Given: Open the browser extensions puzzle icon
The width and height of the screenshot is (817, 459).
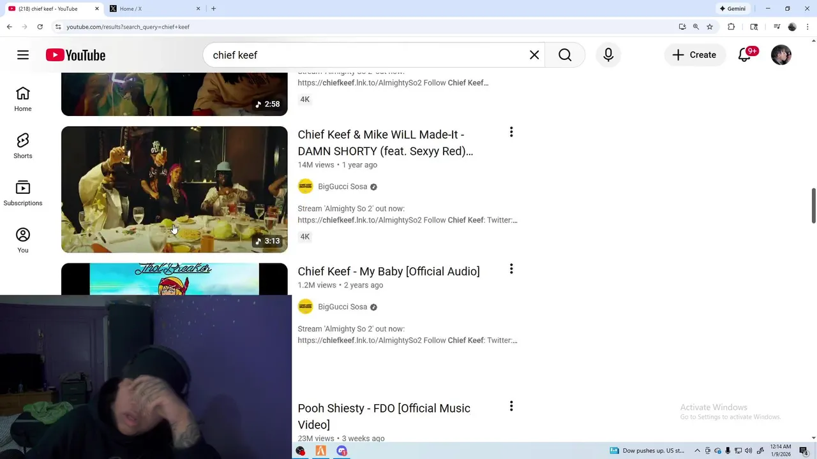Looking at the screenshot, I should (x=731, y=27).
